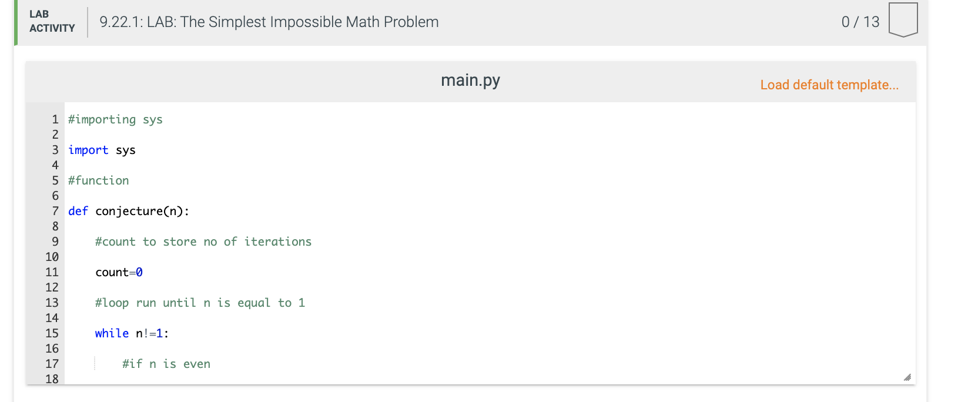Click the #if n is even comment
Image resolution: width=978 pixels, height=402 pixels.
tap(166, 364)
